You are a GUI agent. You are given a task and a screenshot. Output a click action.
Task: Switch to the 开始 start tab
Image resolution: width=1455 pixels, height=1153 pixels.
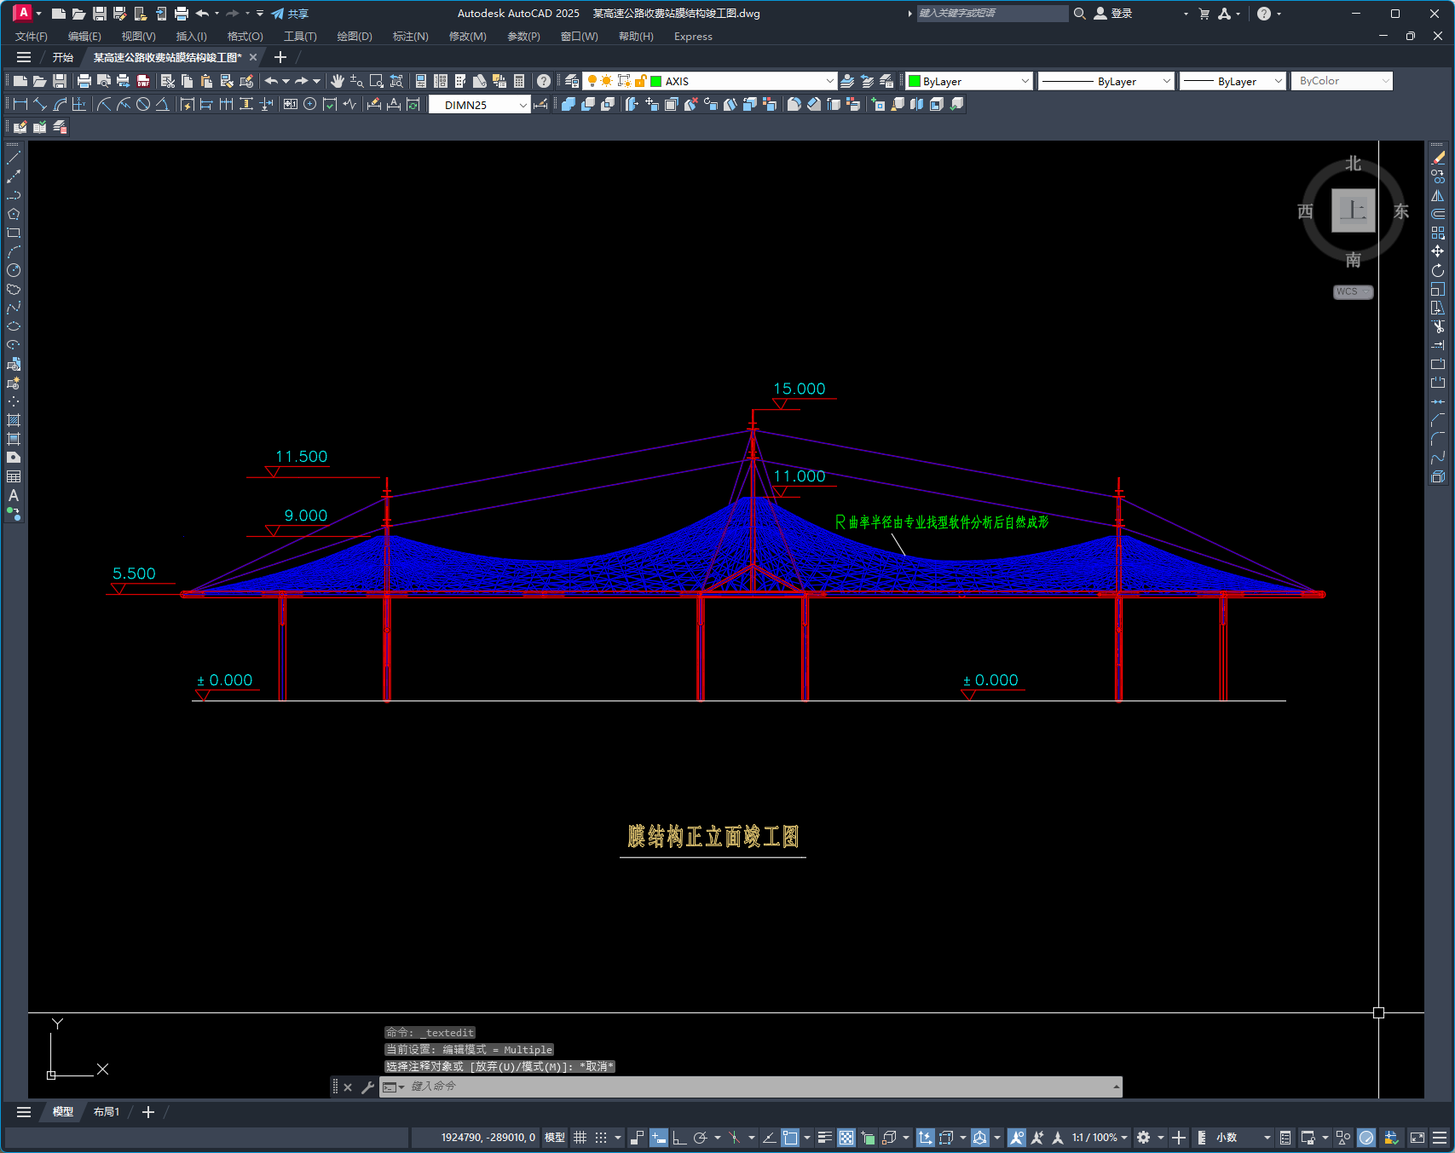point(63,58)
